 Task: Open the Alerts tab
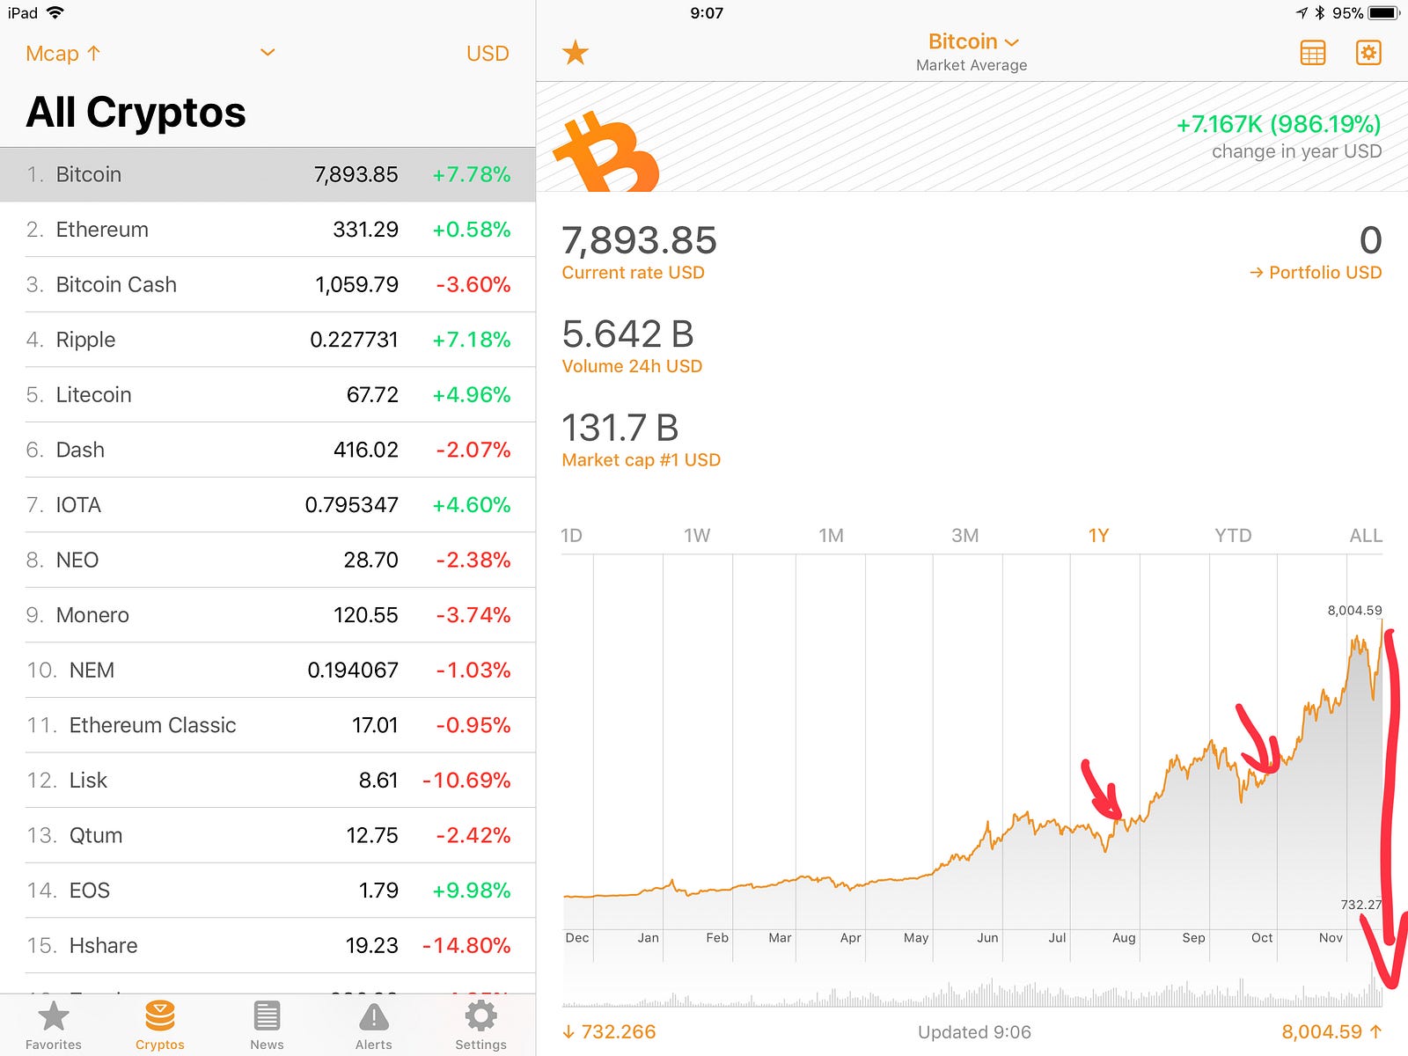[374, 1025]
